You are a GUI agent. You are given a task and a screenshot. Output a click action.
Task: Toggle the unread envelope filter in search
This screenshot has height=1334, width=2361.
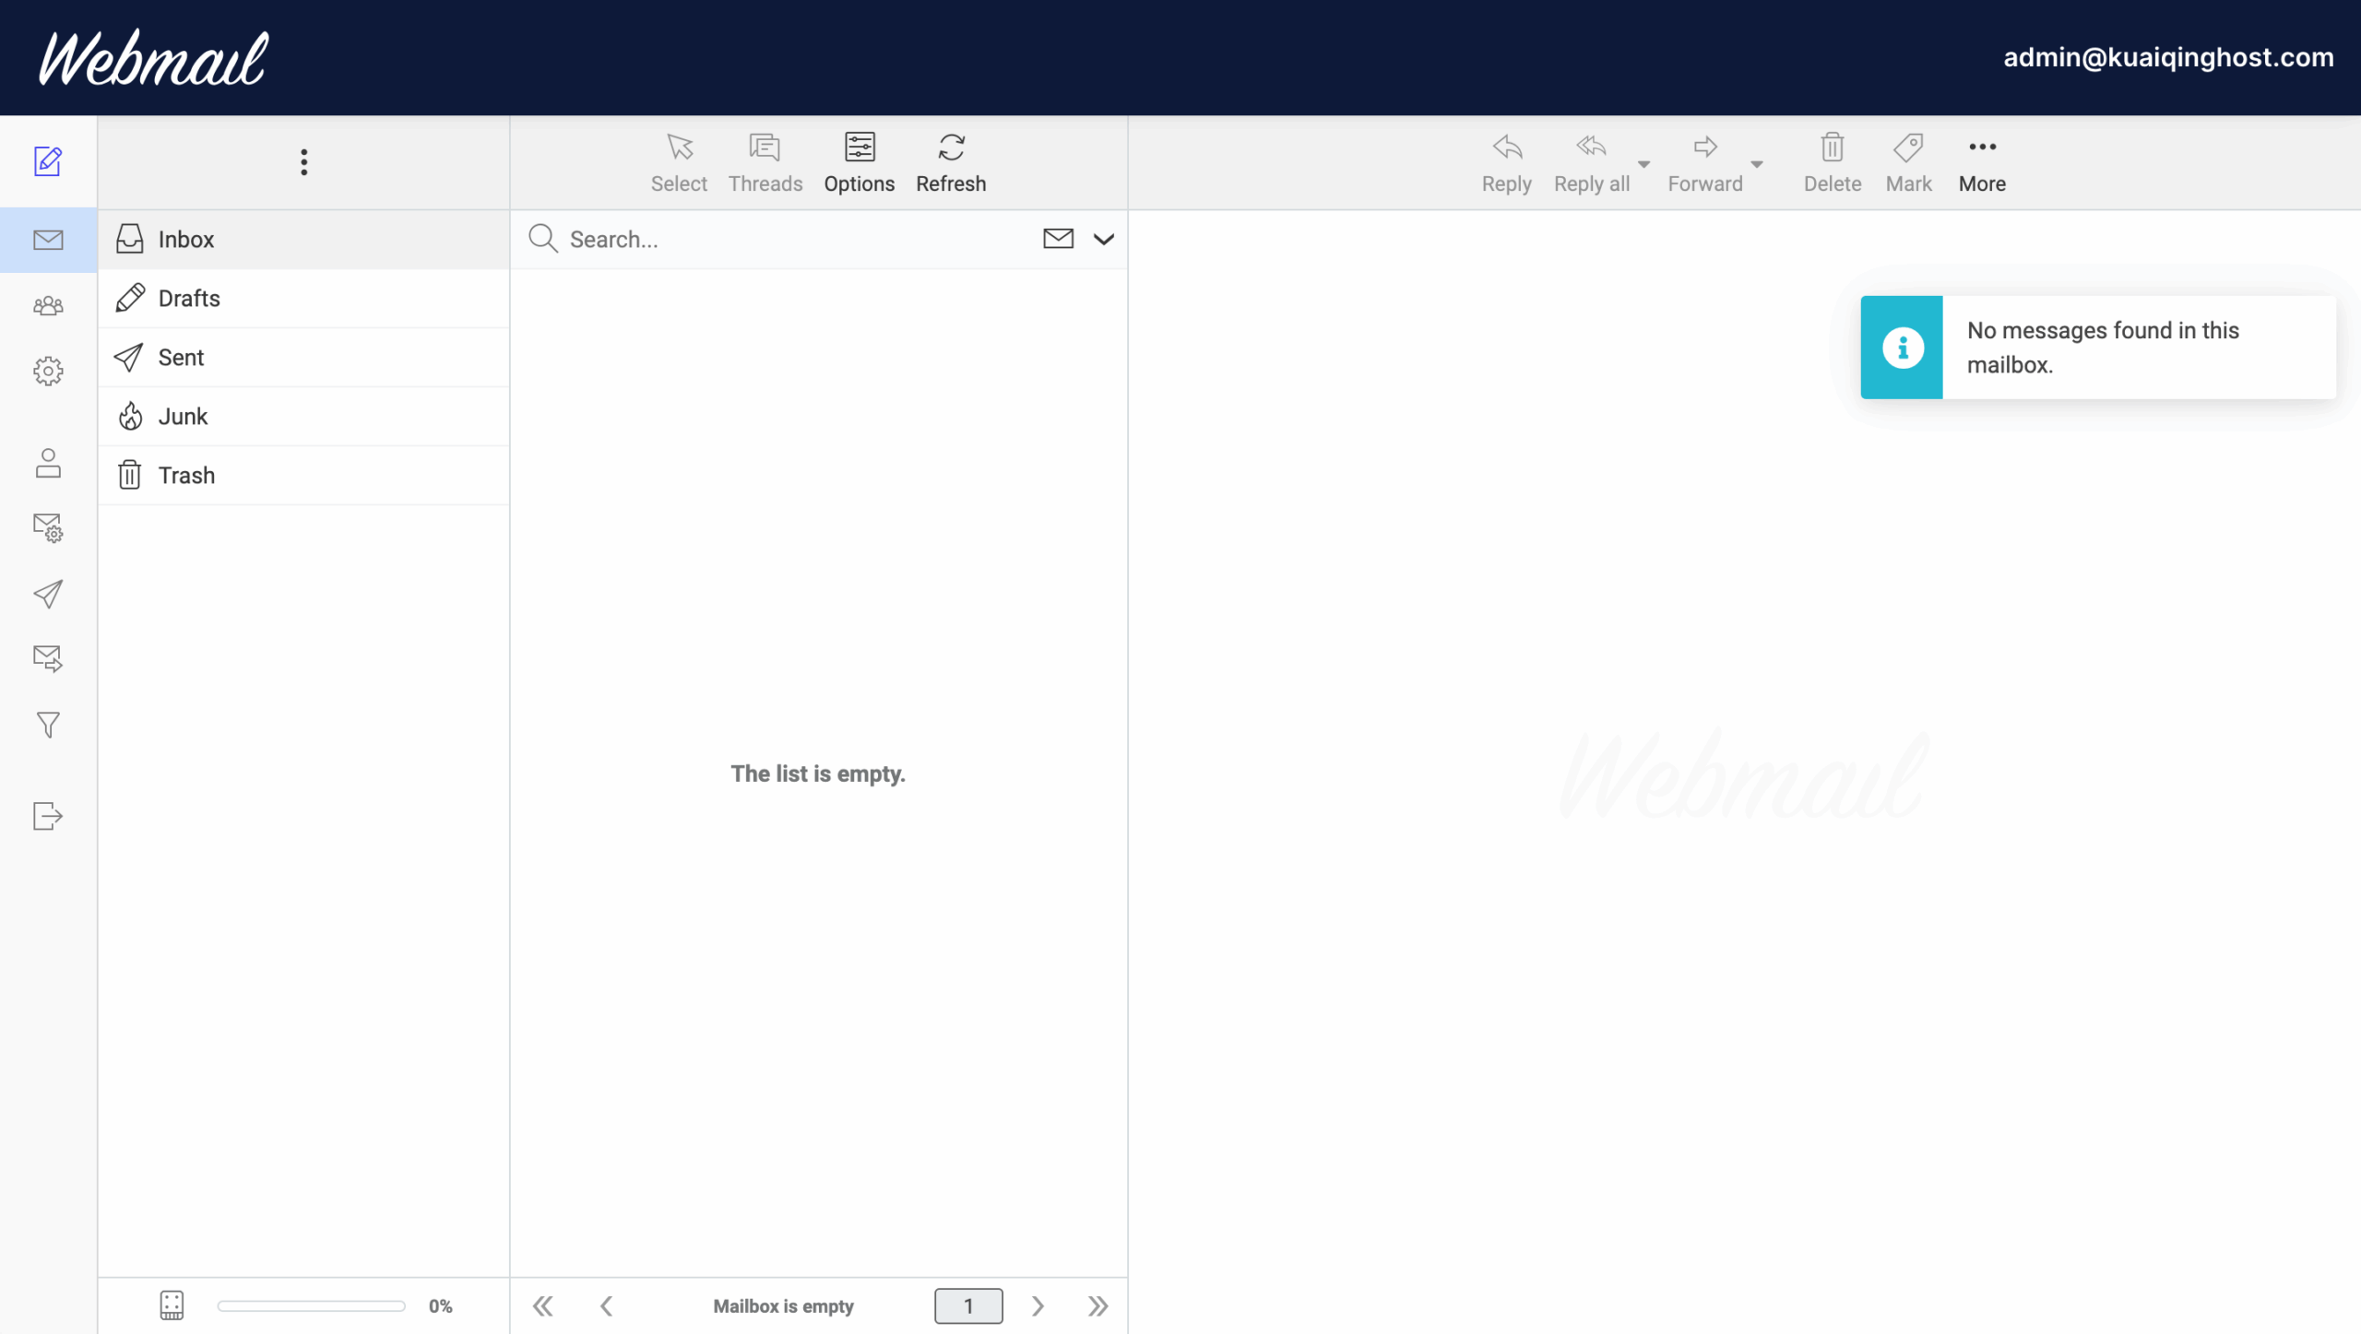point(1058,239)
